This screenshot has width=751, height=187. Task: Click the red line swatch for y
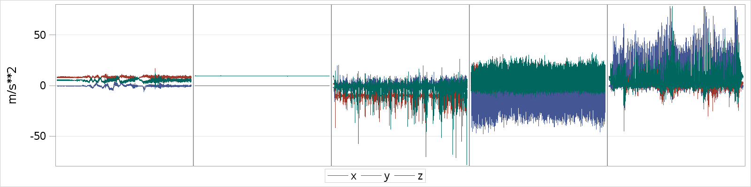371,176
